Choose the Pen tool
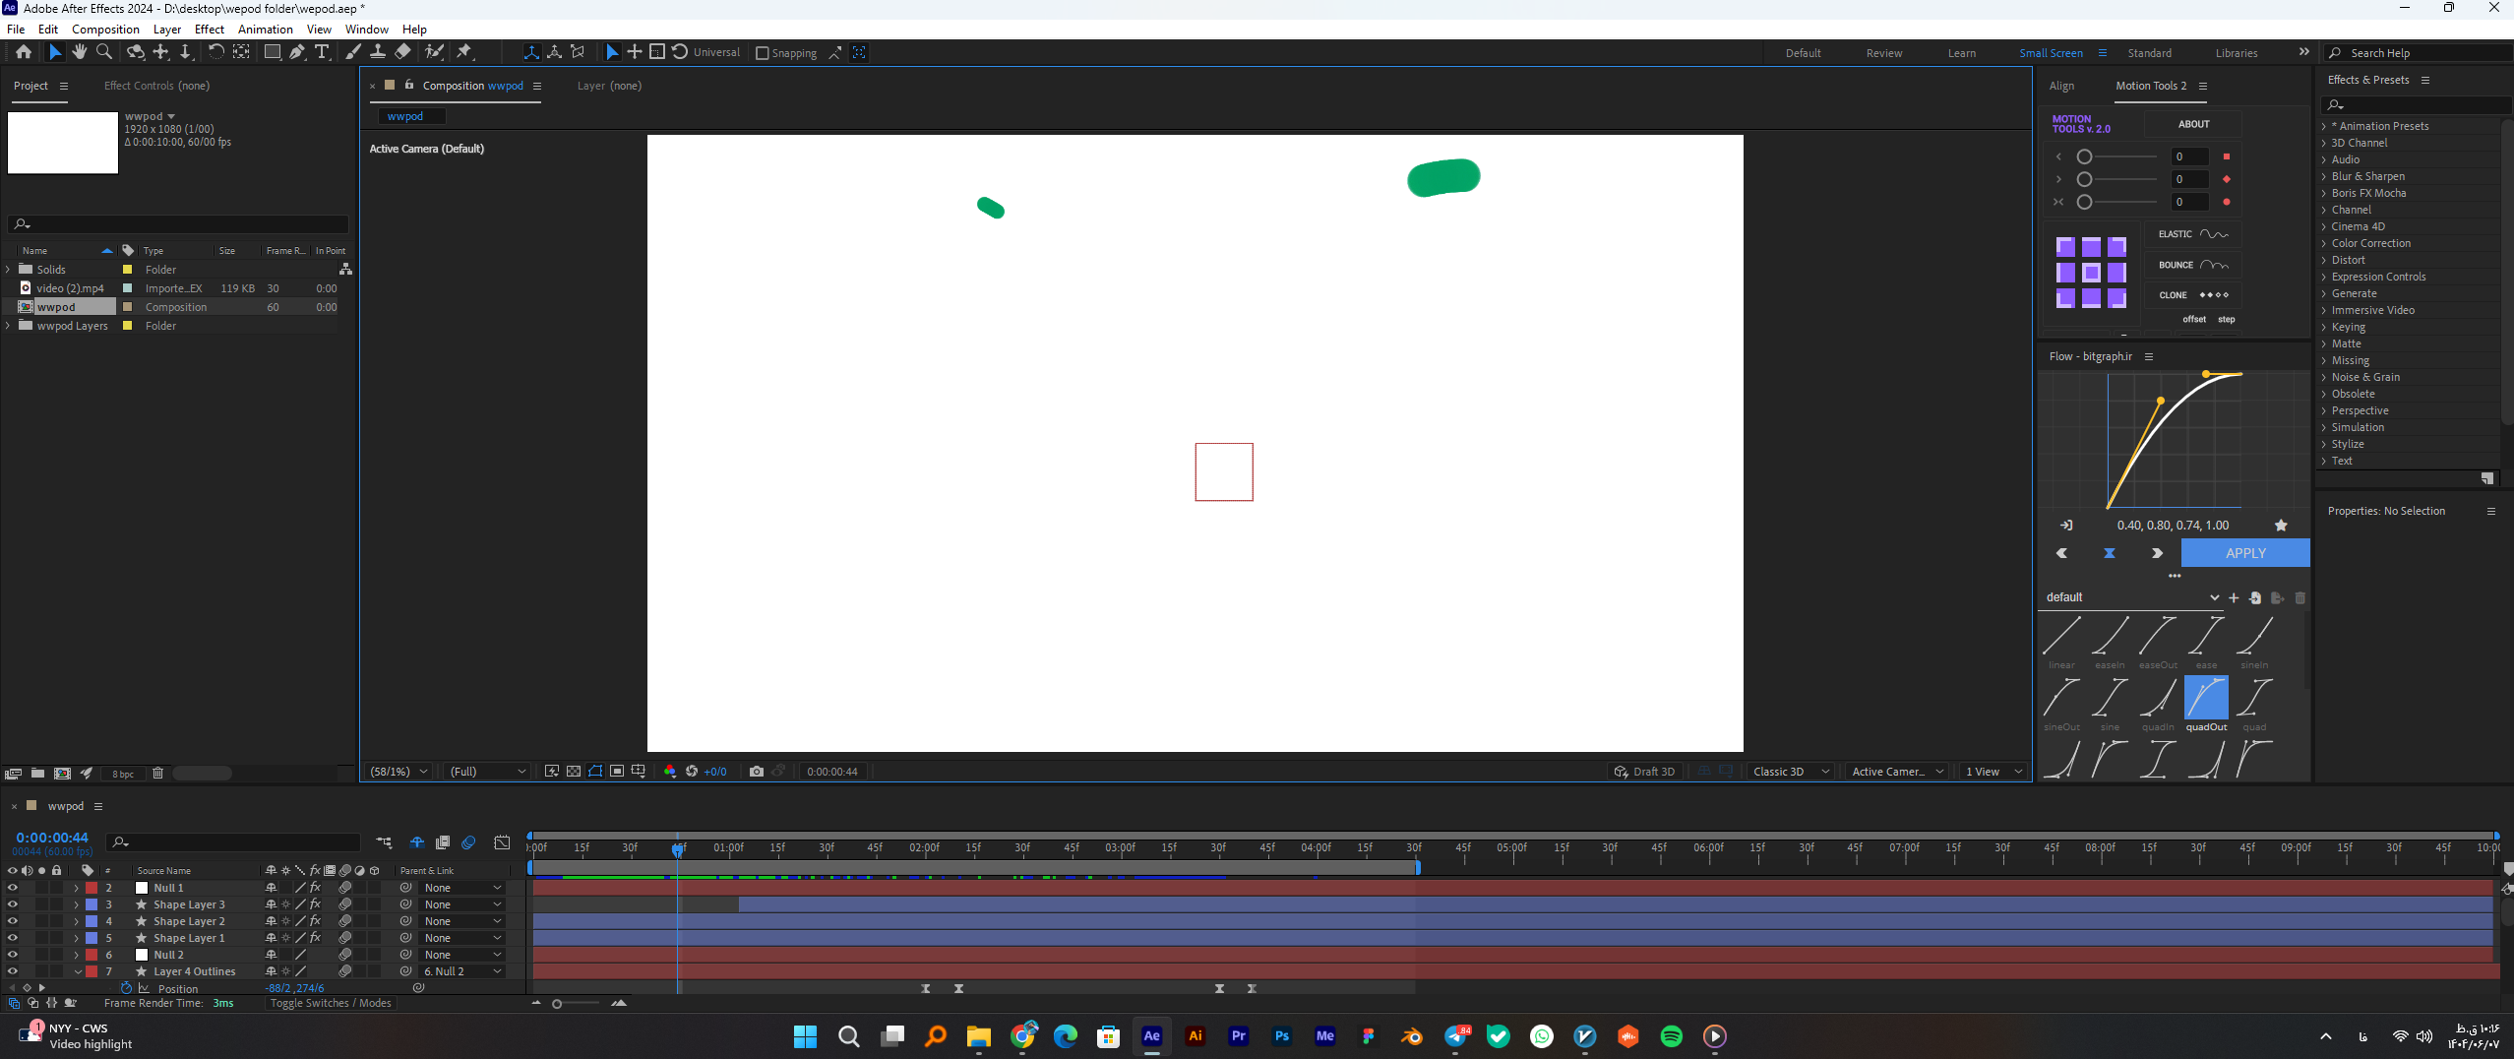The width and height of the screenshot is (2514, 1059). [297, 52]
